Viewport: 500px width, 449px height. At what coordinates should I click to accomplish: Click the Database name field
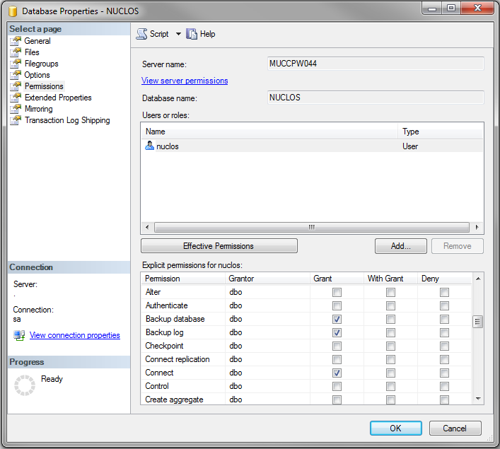(376, 98)
